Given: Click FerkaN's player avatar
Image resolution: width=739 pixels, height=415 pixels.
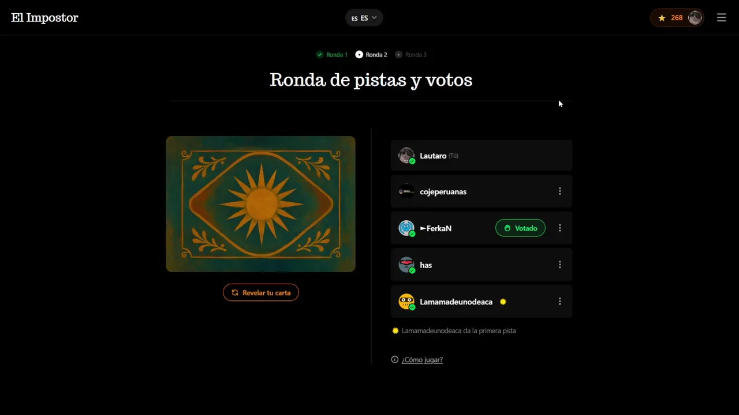Looking at the screenshot, I should pos(406,228).
